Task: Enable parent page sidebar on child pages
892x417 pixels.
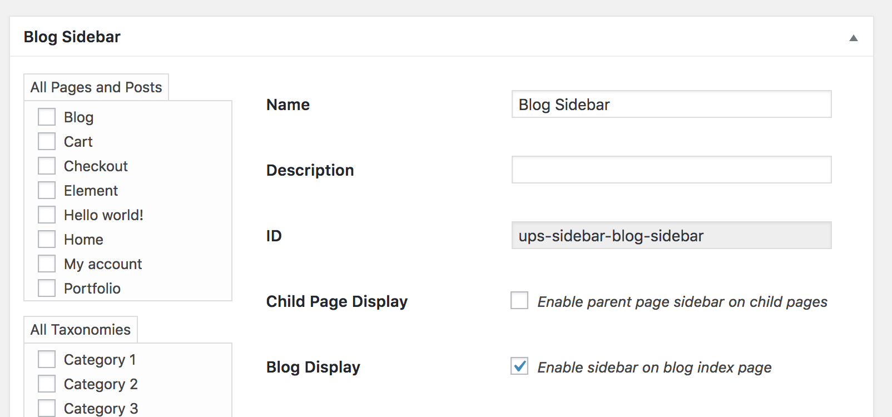Action: click(519, 301)
